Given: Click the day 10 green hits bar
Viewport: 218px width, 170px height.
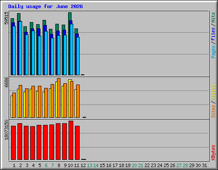Looking at the screenshot, I should point(70,16).
